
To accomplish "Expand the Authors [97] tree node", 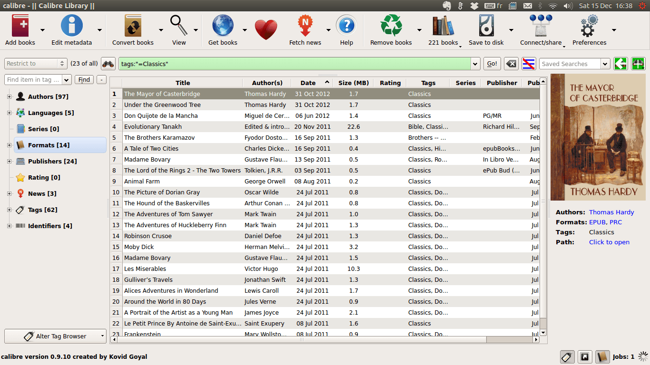I will 9,97.
